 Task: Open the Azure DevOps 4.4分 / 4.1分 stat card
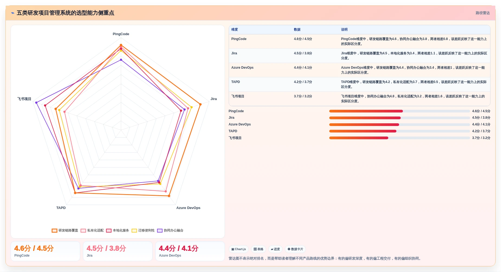click(190, 251)
